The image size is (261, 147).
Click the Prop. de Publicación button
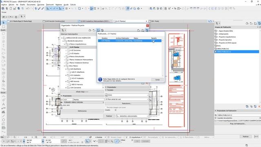[x=237, y=124]
